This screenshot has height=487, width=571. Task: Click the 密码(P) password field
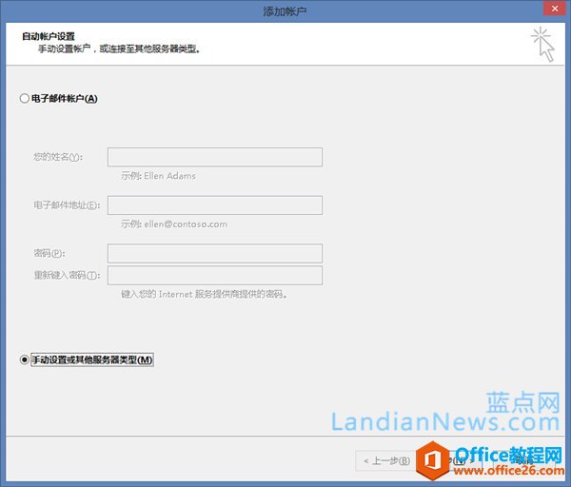215,253
